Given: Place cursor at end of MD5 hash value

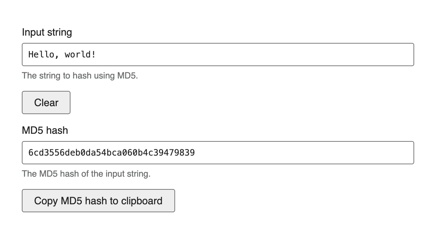Looking at the screenshot, I should [x=195, y=153].
